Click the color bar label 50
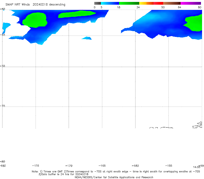The image size is (204, 179). (163, 7)
